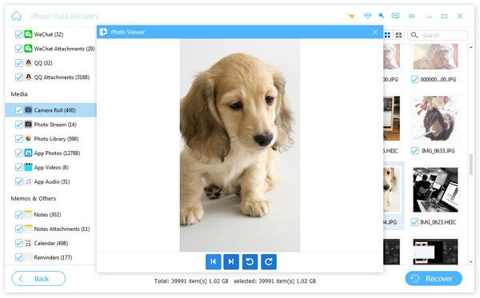Image resolution: width=480 pixels, height=298 pixels.
Task: Open the 000000...00.JPG thumbnail
Action: point(435,57)
